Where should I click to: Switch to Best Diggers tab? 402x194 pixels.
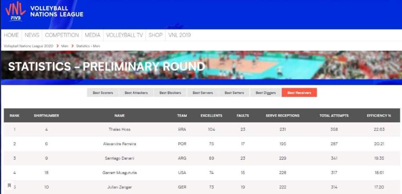(265, 93)
